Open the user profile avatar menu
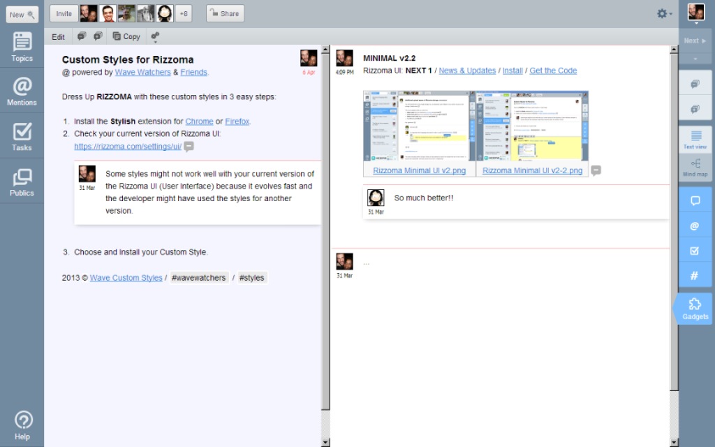This screenshot has height=447, width=715. (x=696, y=13)
